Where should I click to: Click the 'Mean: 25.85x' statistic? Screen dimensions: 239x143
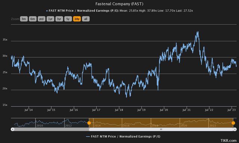pyautogui.click(x=128, y=11)
